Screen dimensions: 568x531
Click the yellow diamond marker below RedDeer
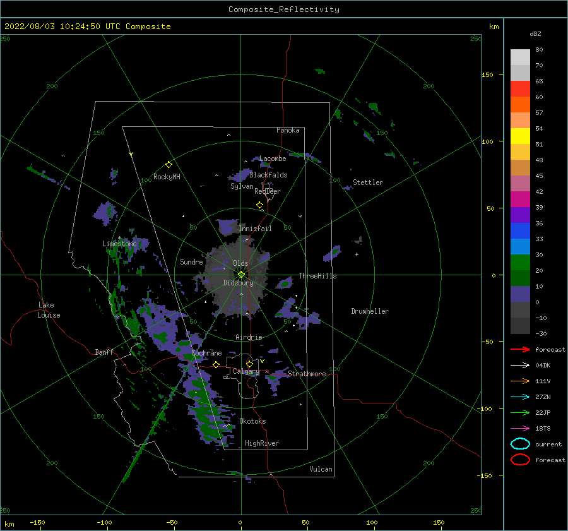coord(259,205)
